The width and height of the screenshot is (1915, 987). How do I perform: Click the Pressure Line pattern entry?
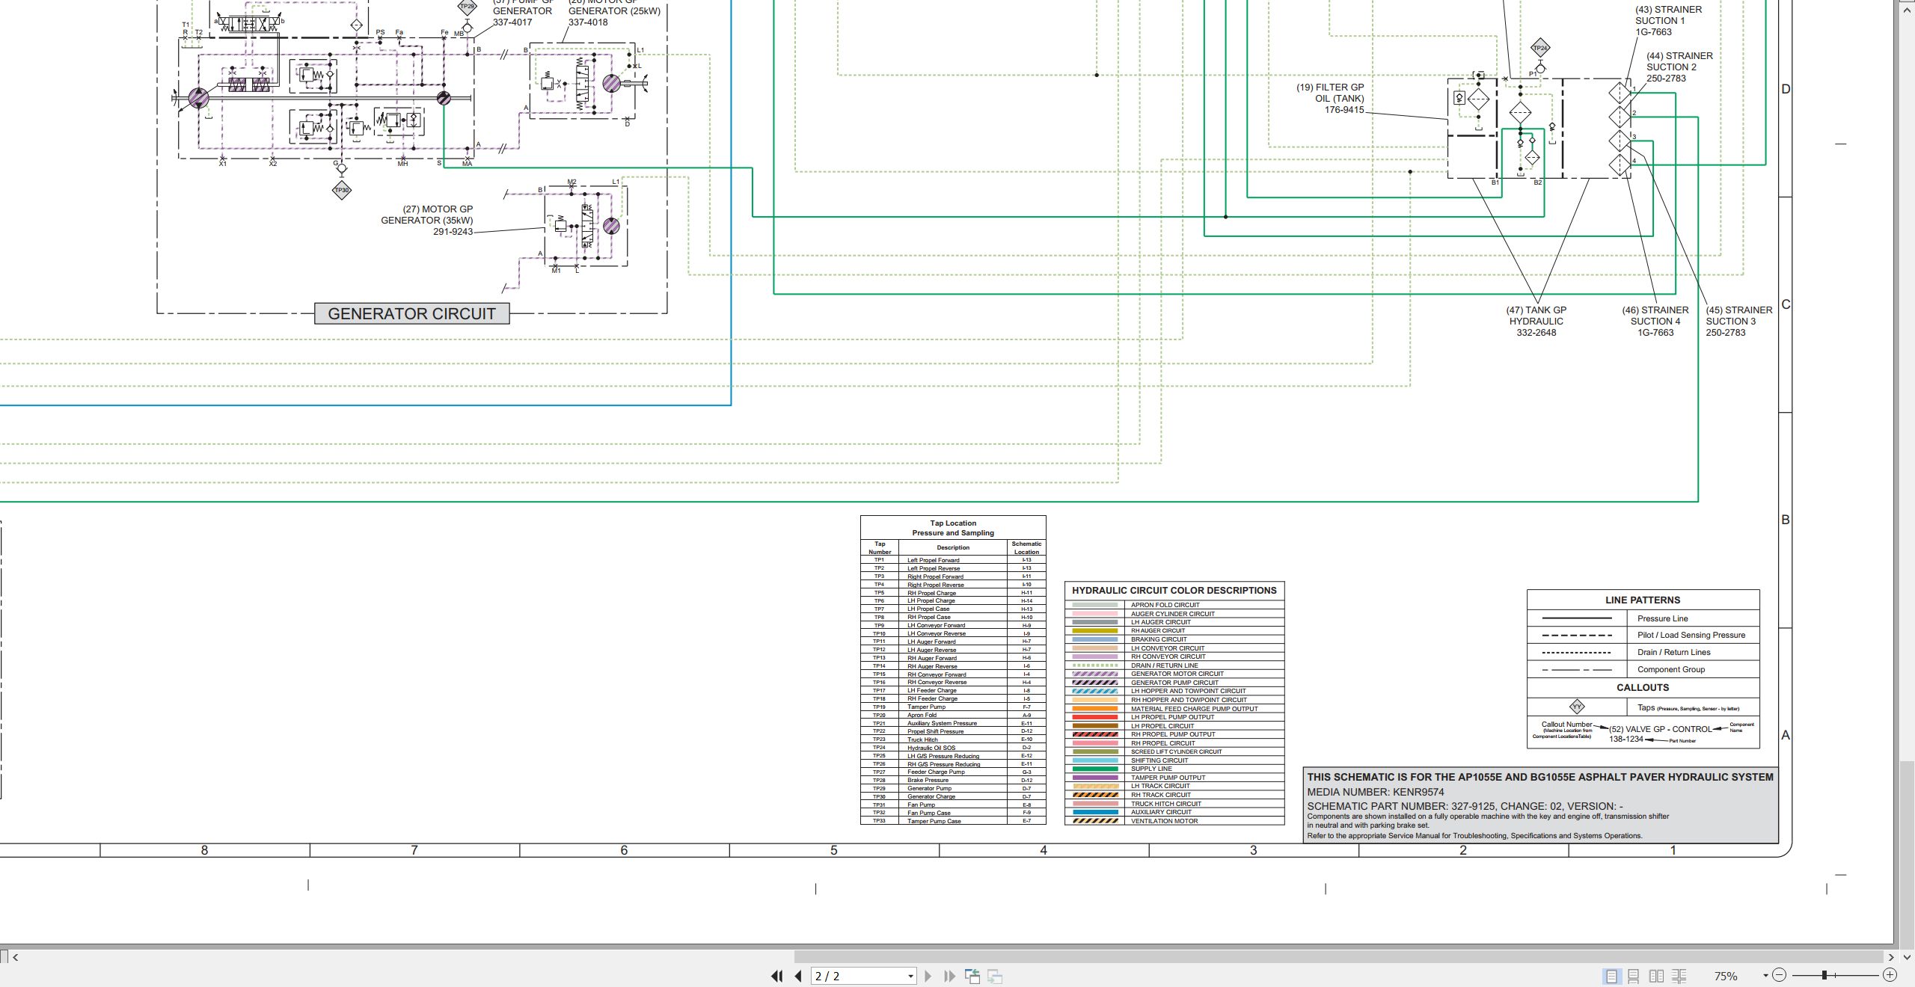point(1643,618)
